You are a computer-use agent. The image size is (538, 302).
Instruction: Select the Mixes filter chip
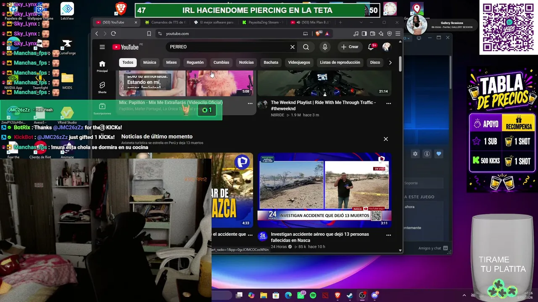171,62
